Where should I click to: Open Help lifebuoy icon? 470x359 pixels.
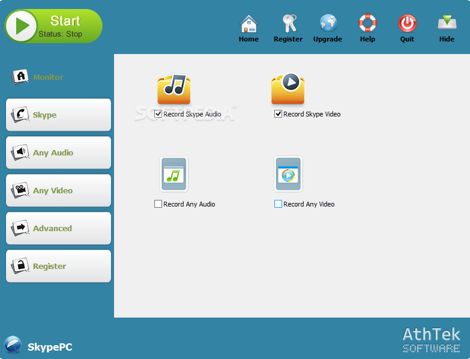(367, 28)
